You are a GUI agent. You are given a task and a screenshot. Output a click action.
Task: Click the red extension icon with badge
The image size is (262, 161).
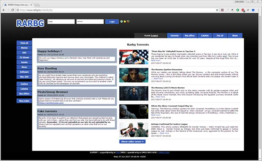[x=243, y=10]
